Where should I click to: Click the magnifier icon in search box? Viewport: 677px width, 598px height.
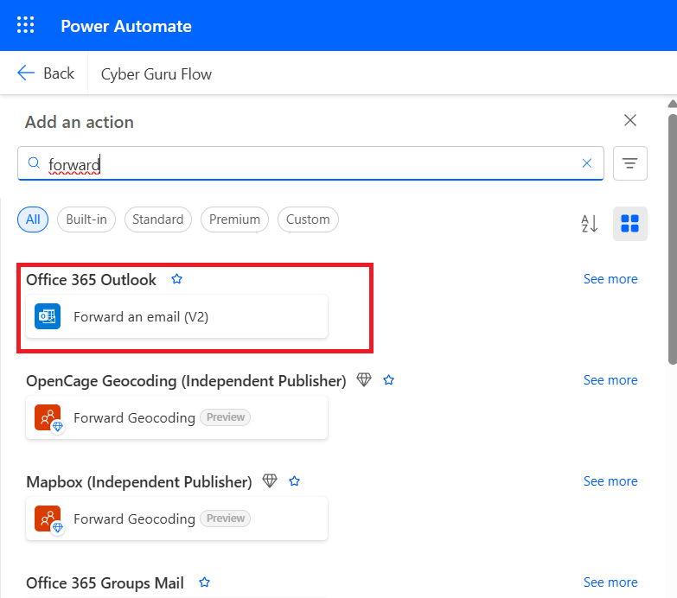point(34,163)
